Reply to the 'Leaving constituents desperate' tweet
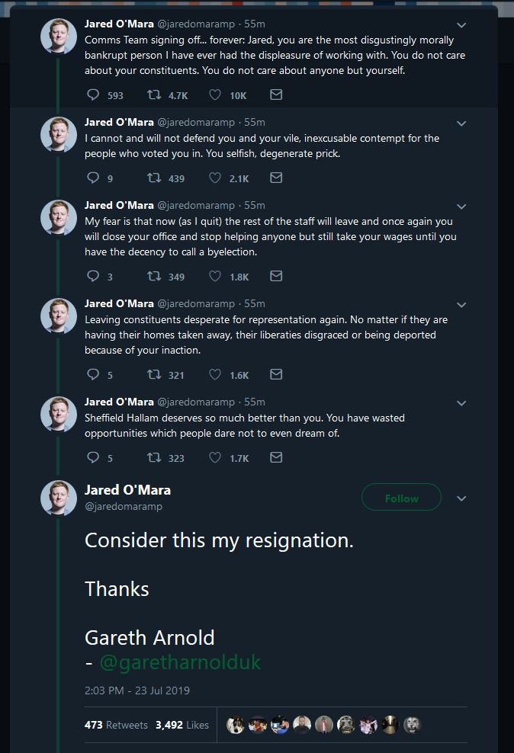Image resolution: width=514 pixels, height=753 pixels. 93,374
